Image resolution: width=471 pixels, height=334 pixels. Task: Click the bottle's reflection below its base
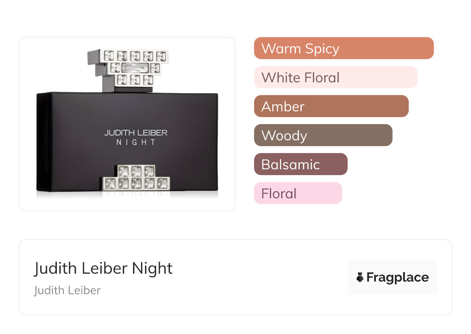[x=128, y=194]
